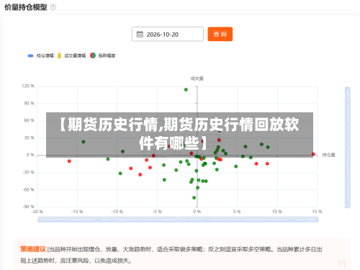Click the date field showing 2026-10-20

pyautogui.click(x=168, y=34)
